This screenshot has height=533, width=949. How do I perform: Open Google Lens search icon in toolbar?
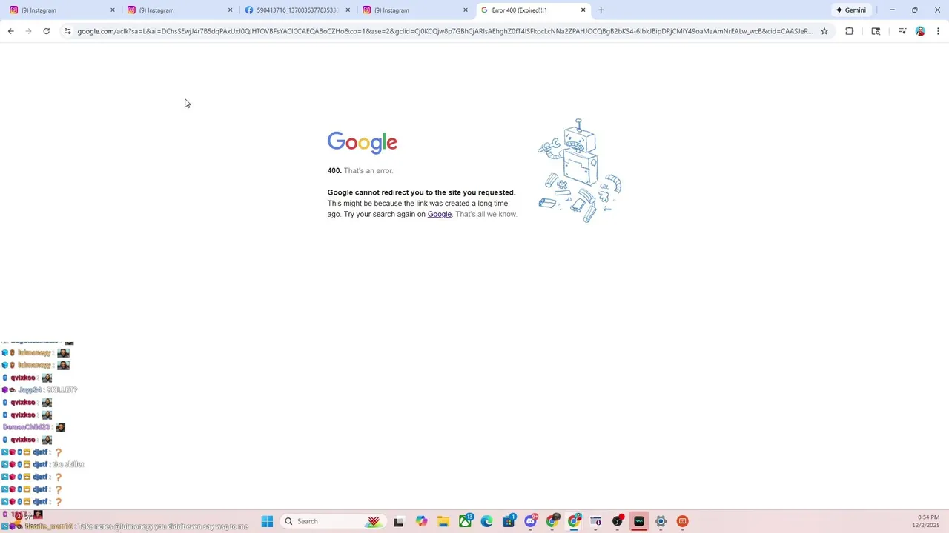876,31
